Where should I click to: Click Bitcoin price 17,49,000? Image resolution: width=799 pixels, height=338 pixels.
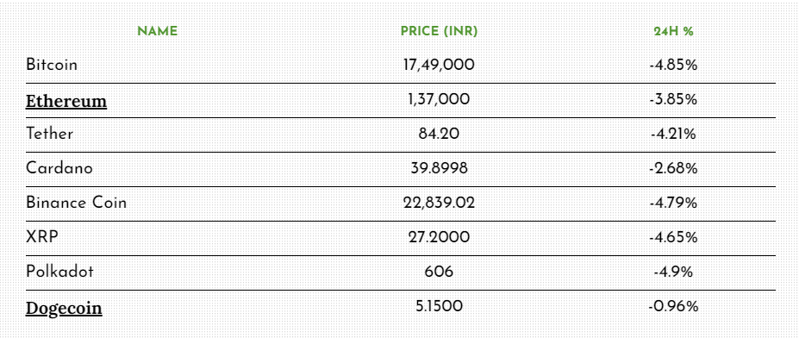[x=439, y=65]
